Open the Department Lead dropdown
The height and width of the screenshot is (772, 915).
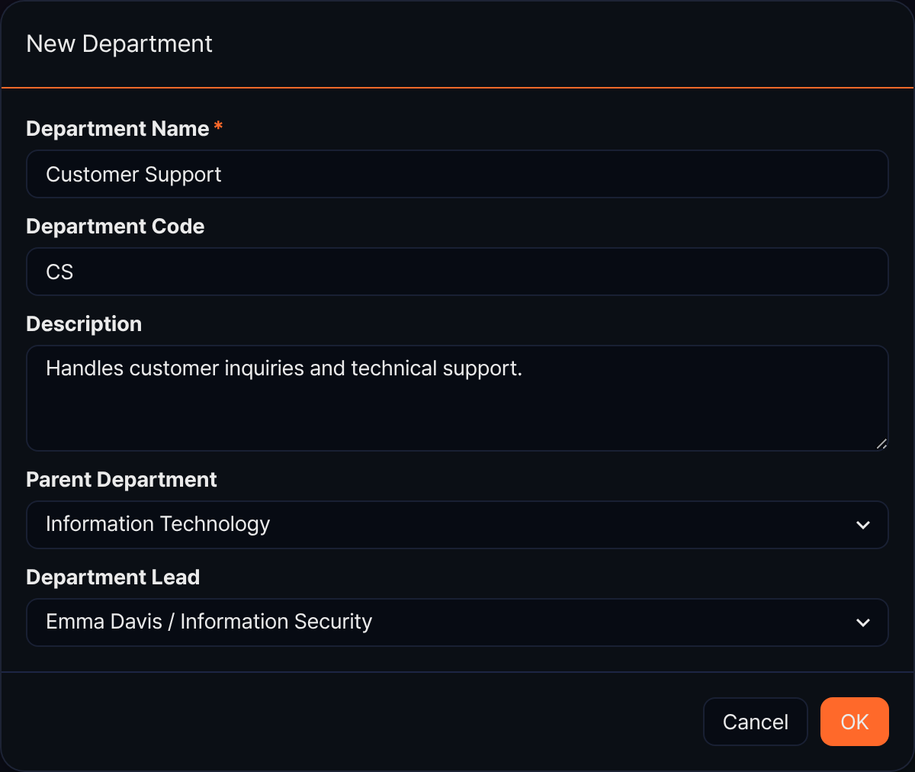tap(457, 622)
